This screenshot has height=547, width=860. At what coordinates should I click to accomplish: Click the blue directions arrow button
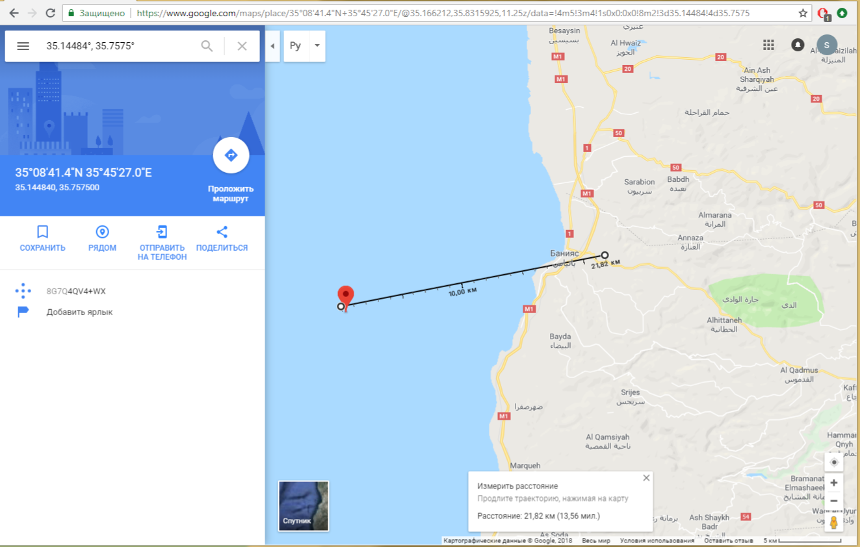(231, 155)
